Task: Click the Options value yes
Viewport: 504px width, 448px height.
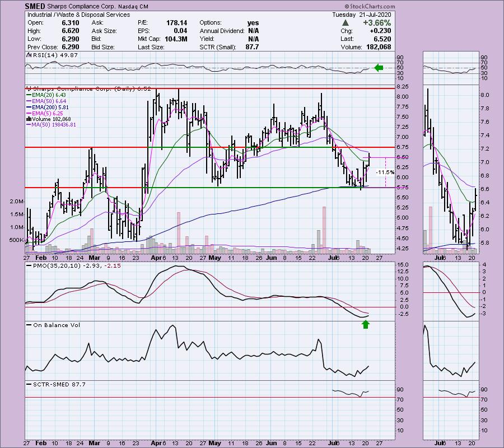Action: click(253, 23)
